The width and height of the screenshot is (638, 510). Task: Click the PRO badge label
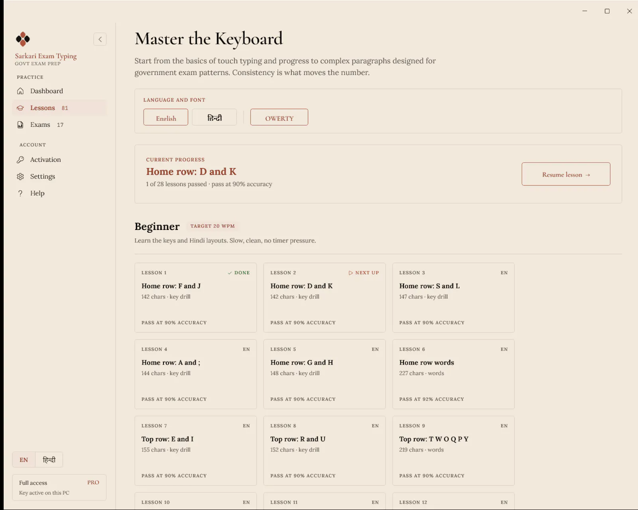pyautogui.click(x=93, y=483)
